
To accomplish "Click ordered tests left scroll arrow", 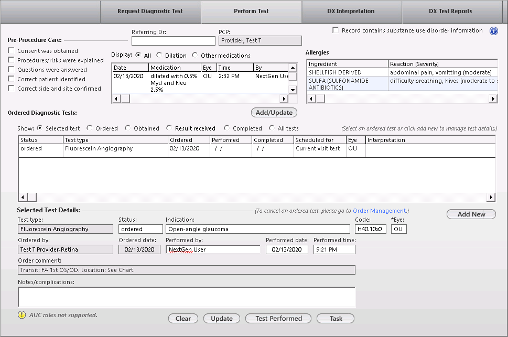I will (x=23, y=197).
